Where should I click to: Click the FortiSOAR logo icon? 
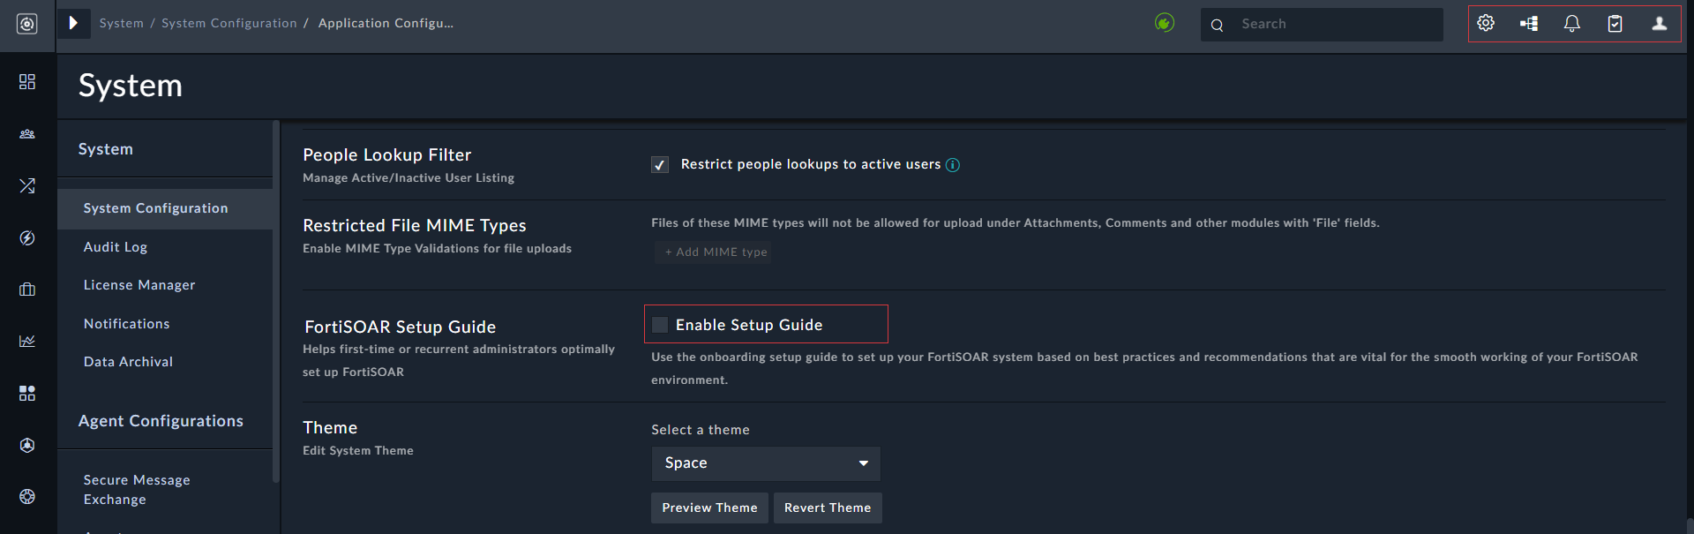(27, 24)
